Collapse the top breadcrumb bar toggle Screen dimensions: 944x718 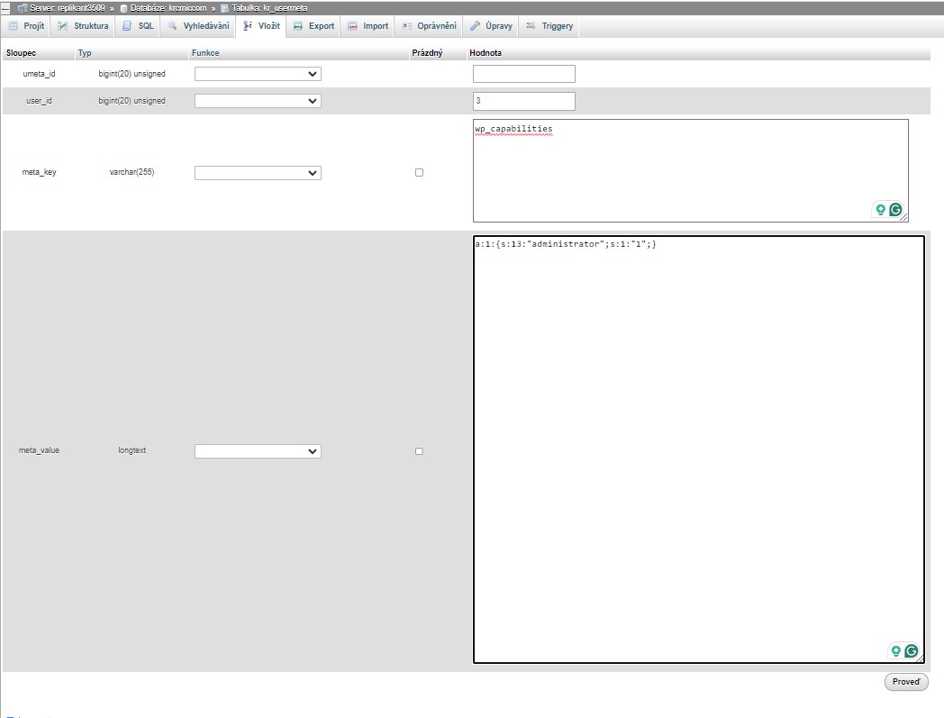5,8
